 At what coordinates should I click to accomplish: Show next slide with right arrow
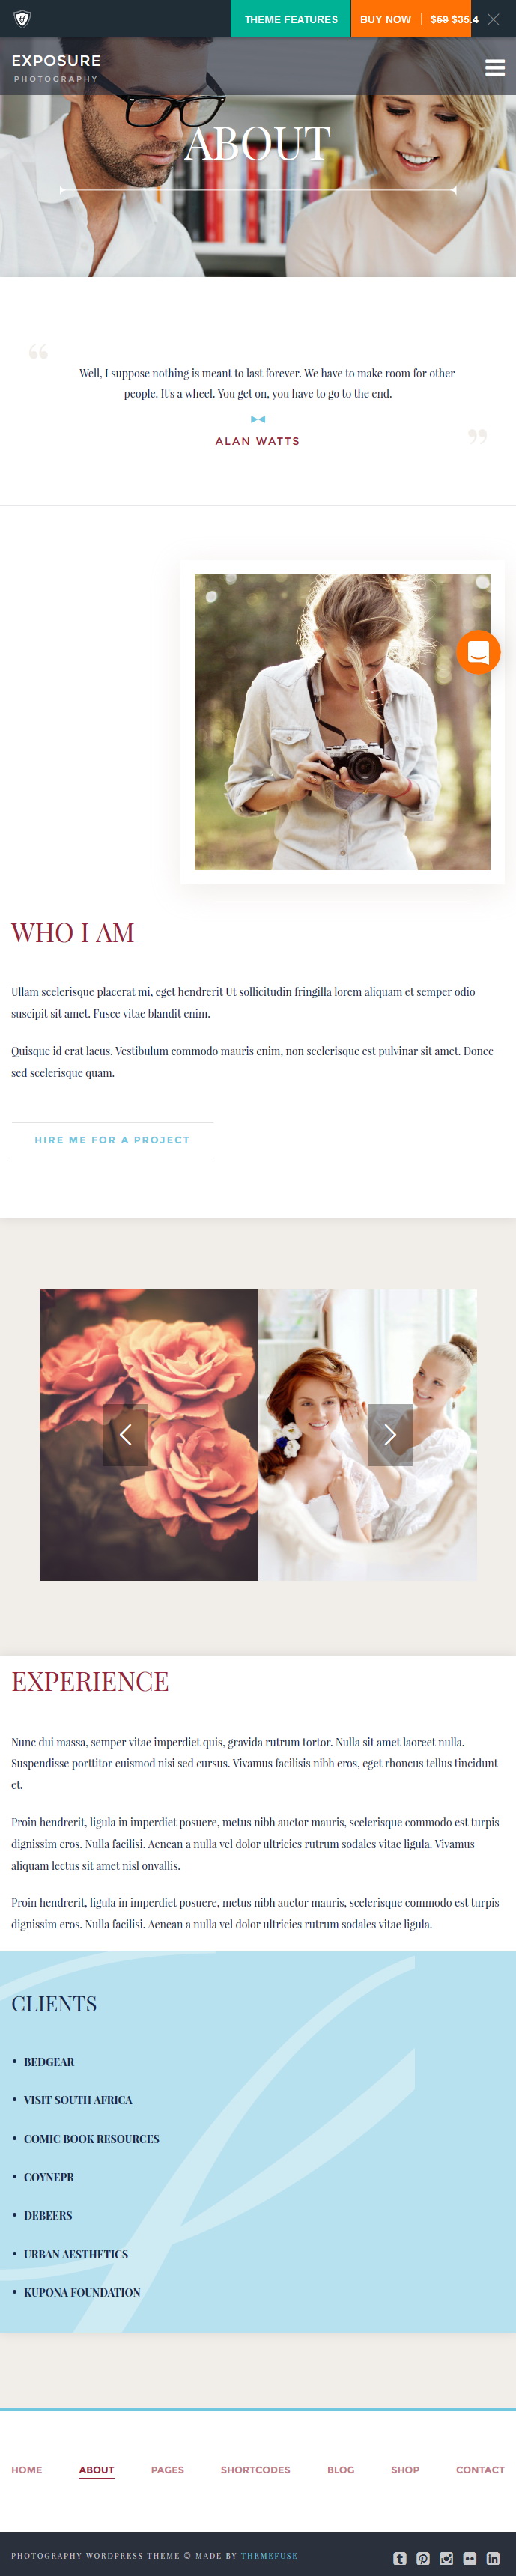pyautogui.click(x=390, y=1434)
